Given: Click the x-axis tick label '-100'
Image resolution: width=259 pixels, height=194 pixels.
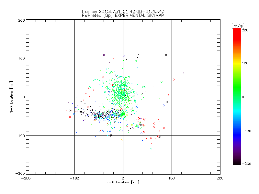Looking at the screenshot, I should coord(74,178).
